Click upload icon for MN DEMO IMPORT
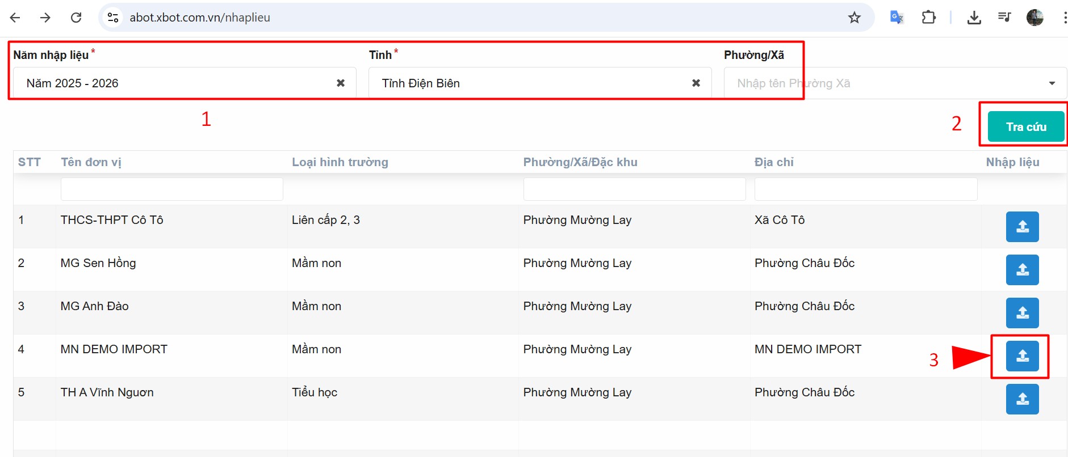The width and height of the screenshot is (1068, 457). tap(1022, 356)
